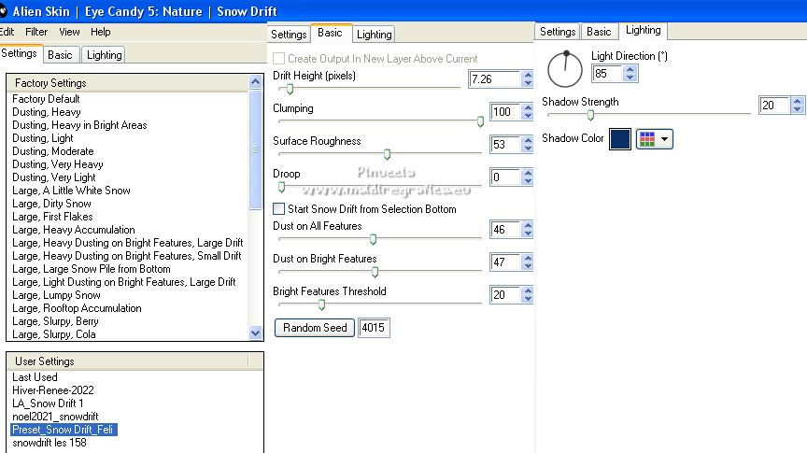Click the Random Seed button

pos(315,328)
